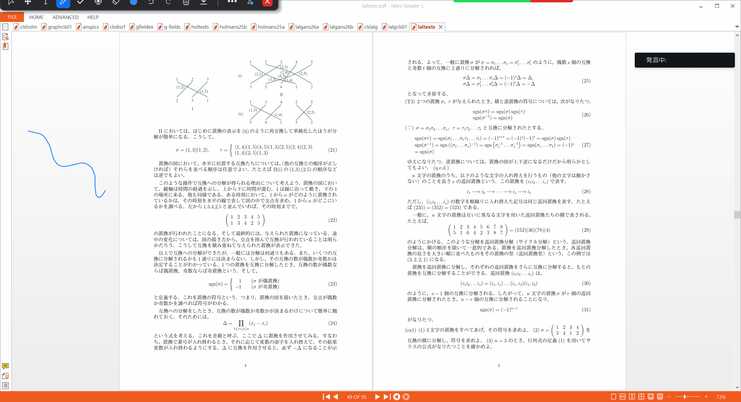The height and width of the screenshot is (402, 741).
Task: Open the Attachments panel in left sidebar
Action: coord(5,376)
